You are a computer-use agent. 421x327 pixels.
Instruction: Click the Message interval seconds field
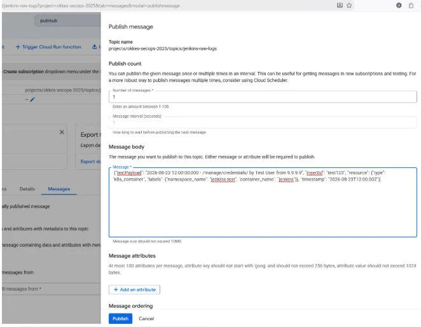[x=263, y=123]
